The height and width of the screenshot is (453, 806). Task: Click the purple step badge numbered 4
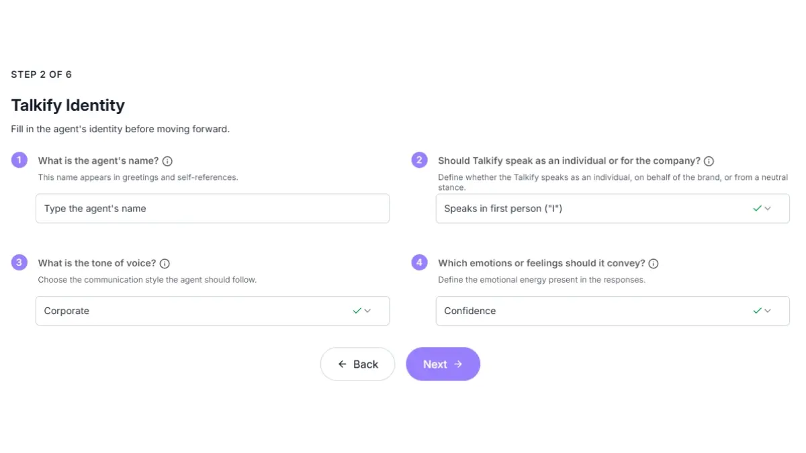(x=419, y=262)
